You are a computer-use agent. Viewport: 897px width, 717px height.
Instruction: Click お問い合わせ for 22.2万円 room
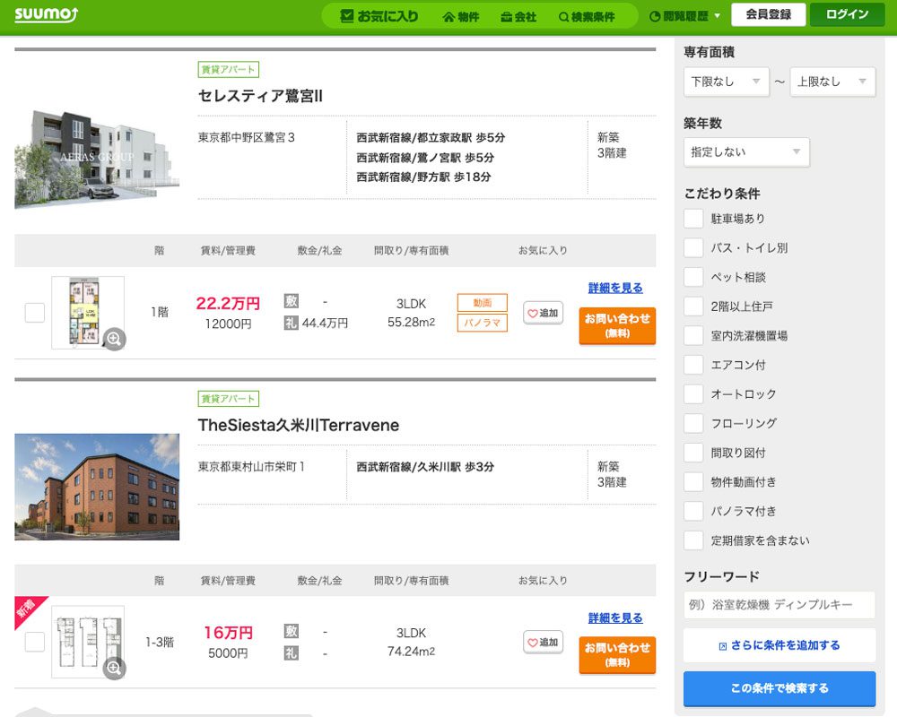pyautogui.click(x=617, y=326)
